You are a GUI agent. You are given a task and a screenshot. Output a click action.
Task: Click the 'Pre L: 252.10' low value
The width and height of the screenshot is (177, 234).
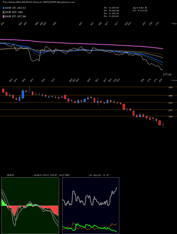(111, 13)
